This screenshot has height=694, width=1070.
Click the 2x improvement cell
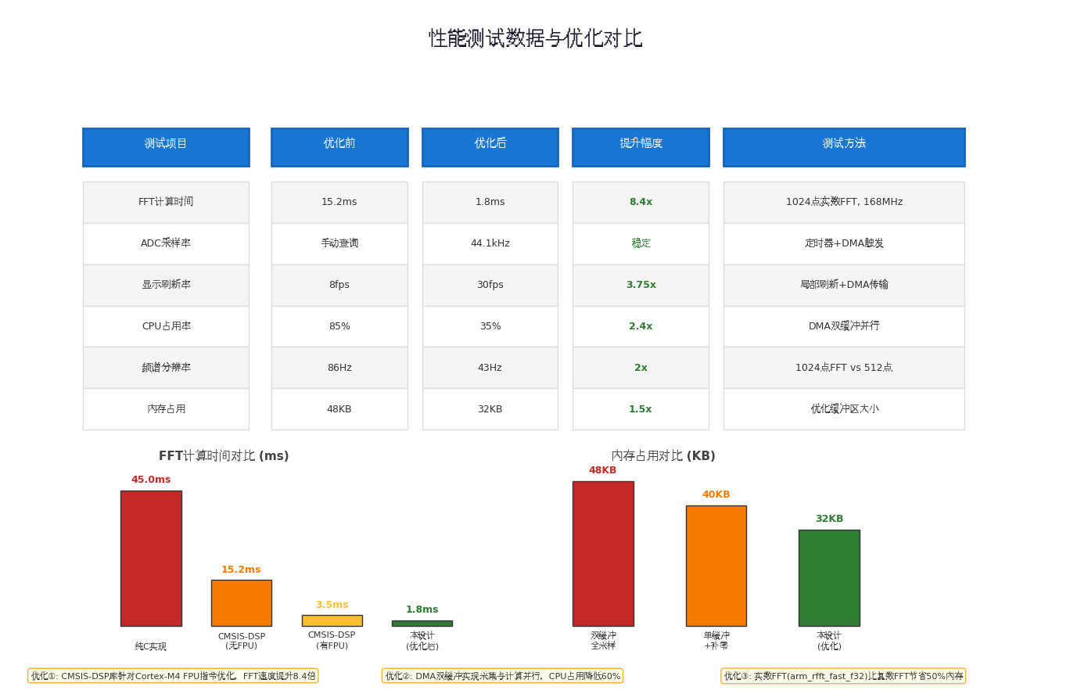(x=641, y=368)
